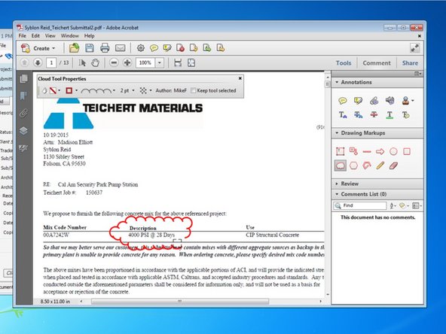Send the file by email with the envelope icon
This screenshot has height=334, width=446.
pos(120,48)
